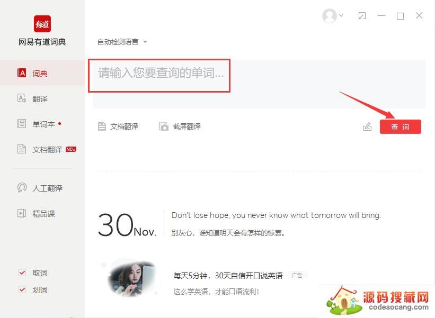Click the 单词本 notebook icon
435x318 pixels.
point(22,124)
